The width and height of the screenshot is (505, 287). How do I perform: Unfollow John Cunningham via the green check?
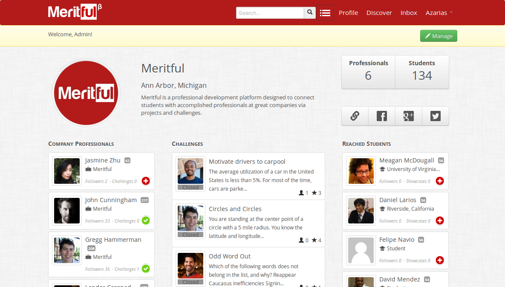click(146, 220)
